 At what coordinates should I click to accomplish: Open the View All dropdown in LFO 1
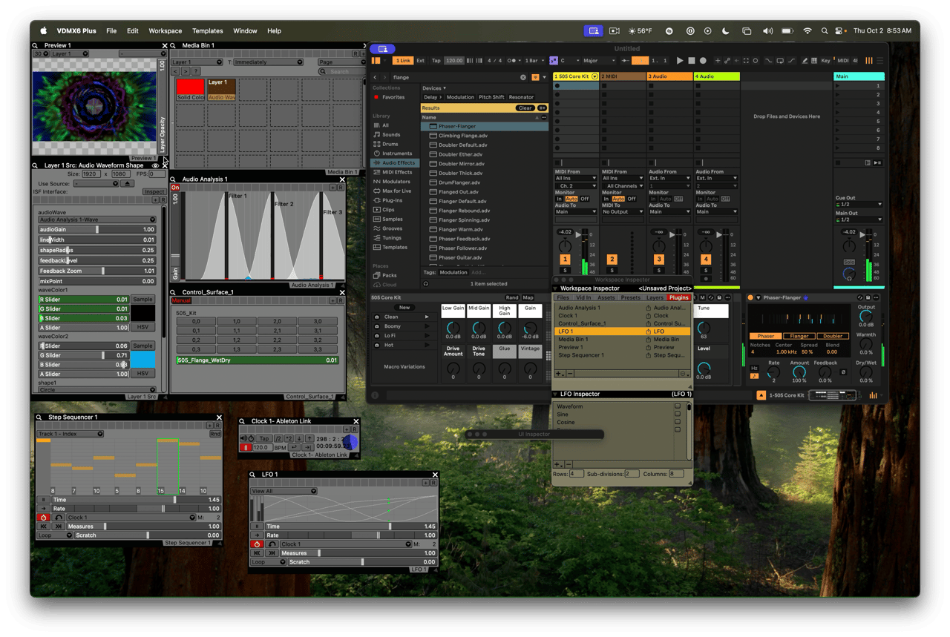click(x=284, y=491)
